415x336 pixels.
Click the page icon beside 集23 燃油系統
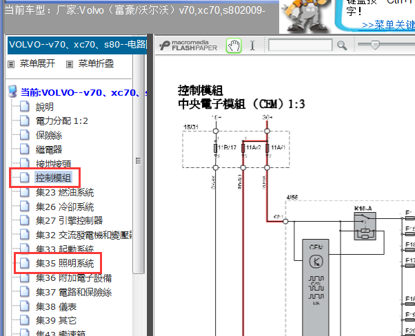click(25, 192)
